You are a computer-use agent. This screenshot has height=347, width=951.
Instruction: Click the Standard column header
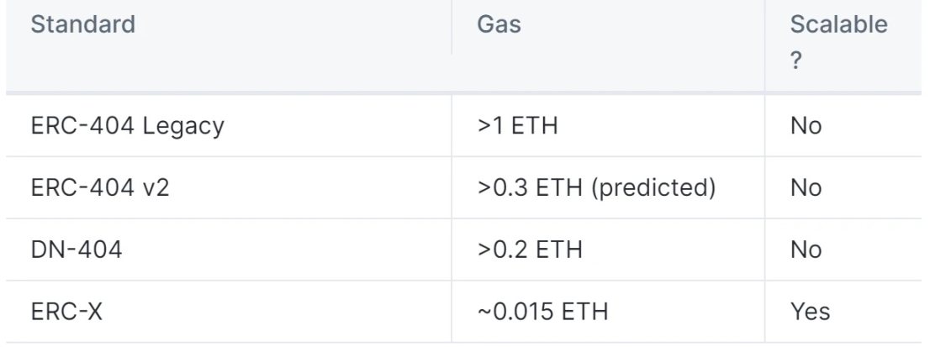coord(82,24)
